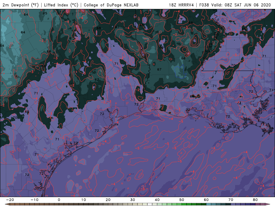
Task: Click the '50' colorbar tick label
Action: coord(182,200)
